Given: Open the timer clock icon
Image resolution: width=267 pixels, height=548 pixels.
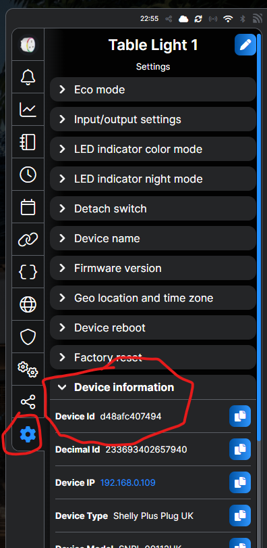Looking at the screenshot, I should [x=28, y=175].
